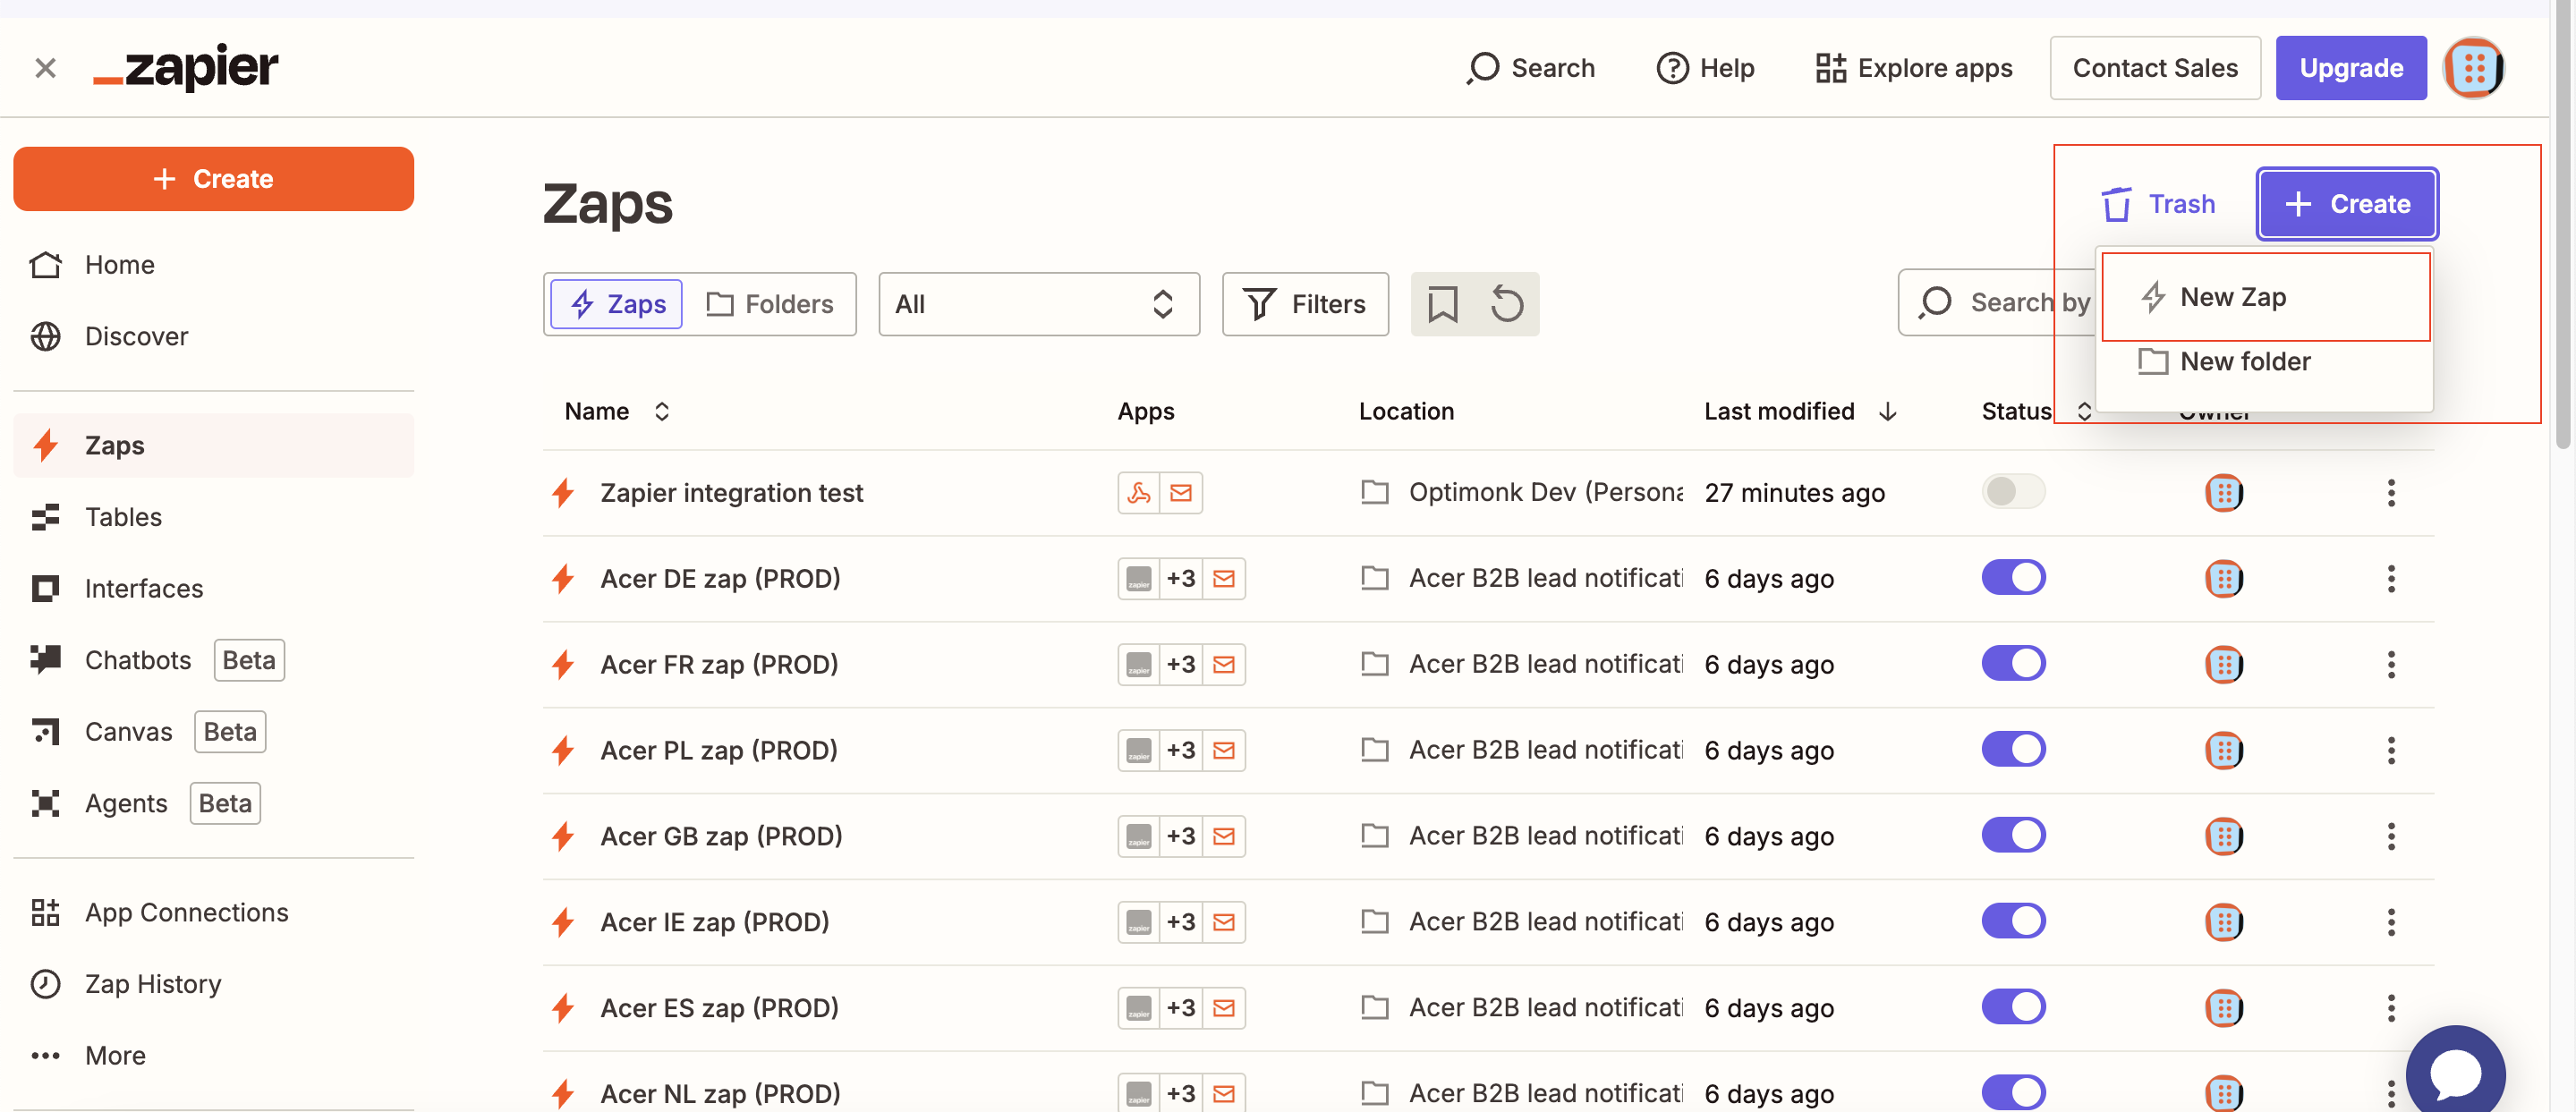Screen dimensions: 2576x1112
Task: Select Zaps in the sidebar
Action: [213, 446]
